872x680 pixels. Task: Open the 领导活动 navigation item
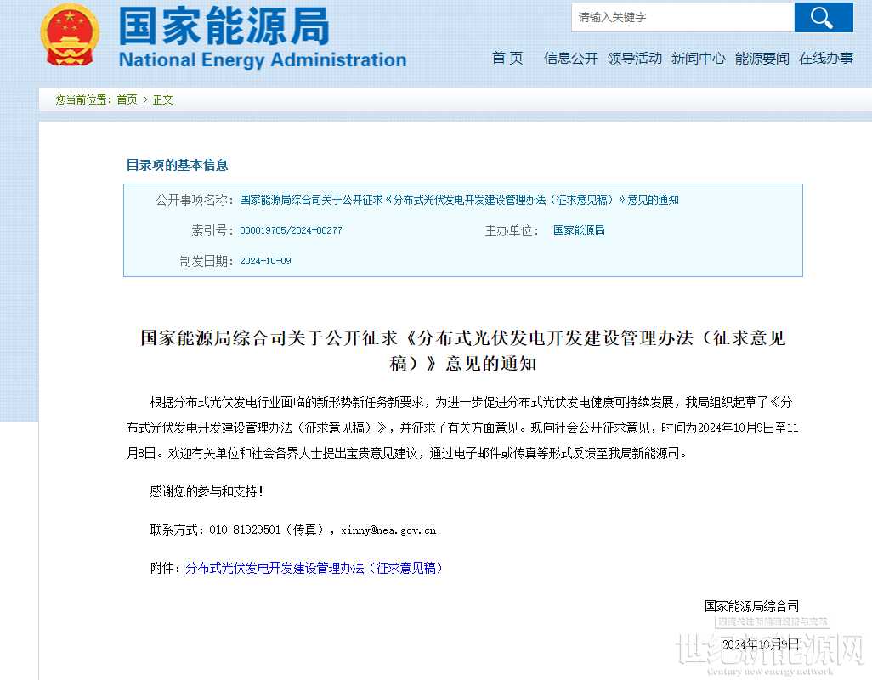tap(635, 58)
